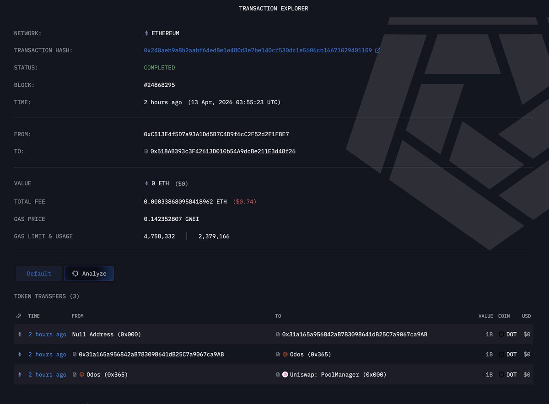
Task: Click Odos logo in second transfer's TO column
Action: coord(285,355)
